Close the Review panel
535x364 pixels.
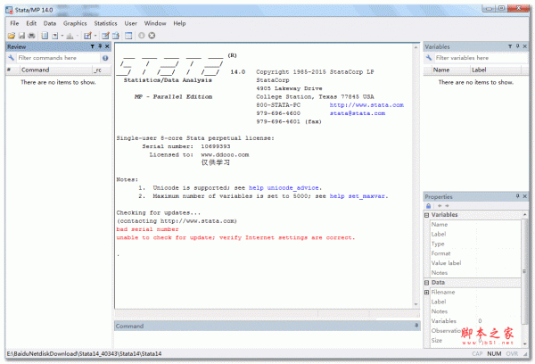107,46
